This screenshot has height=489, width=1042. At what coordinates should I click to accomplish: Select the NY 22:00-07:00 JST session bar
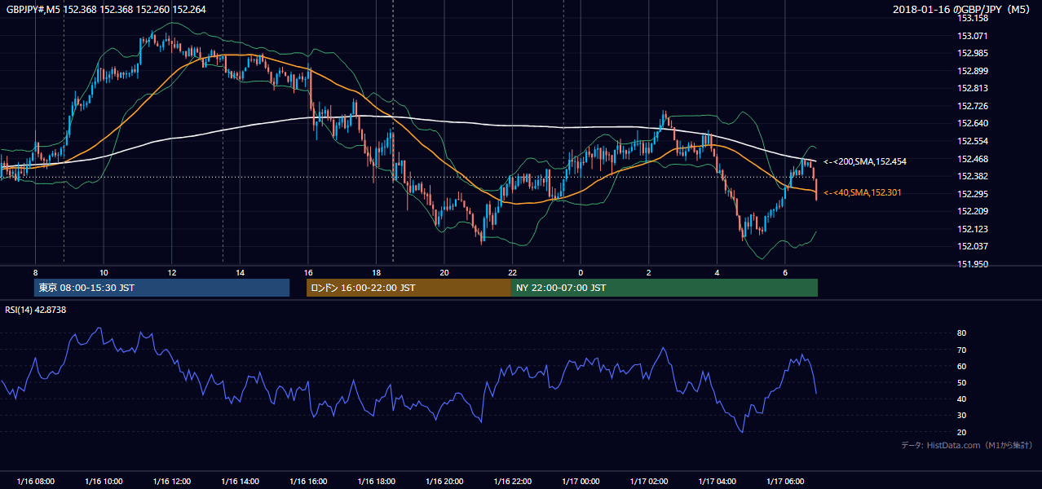664,288
